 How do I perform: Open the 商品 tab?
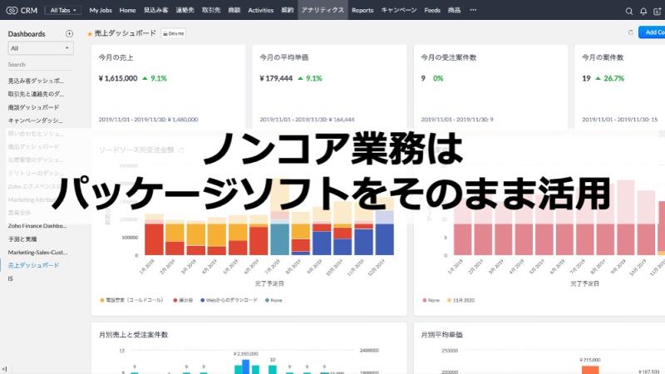[x=454, y=10]
